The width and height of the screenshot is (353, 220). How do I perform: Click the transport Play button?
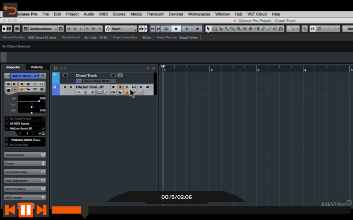point(187,29)
